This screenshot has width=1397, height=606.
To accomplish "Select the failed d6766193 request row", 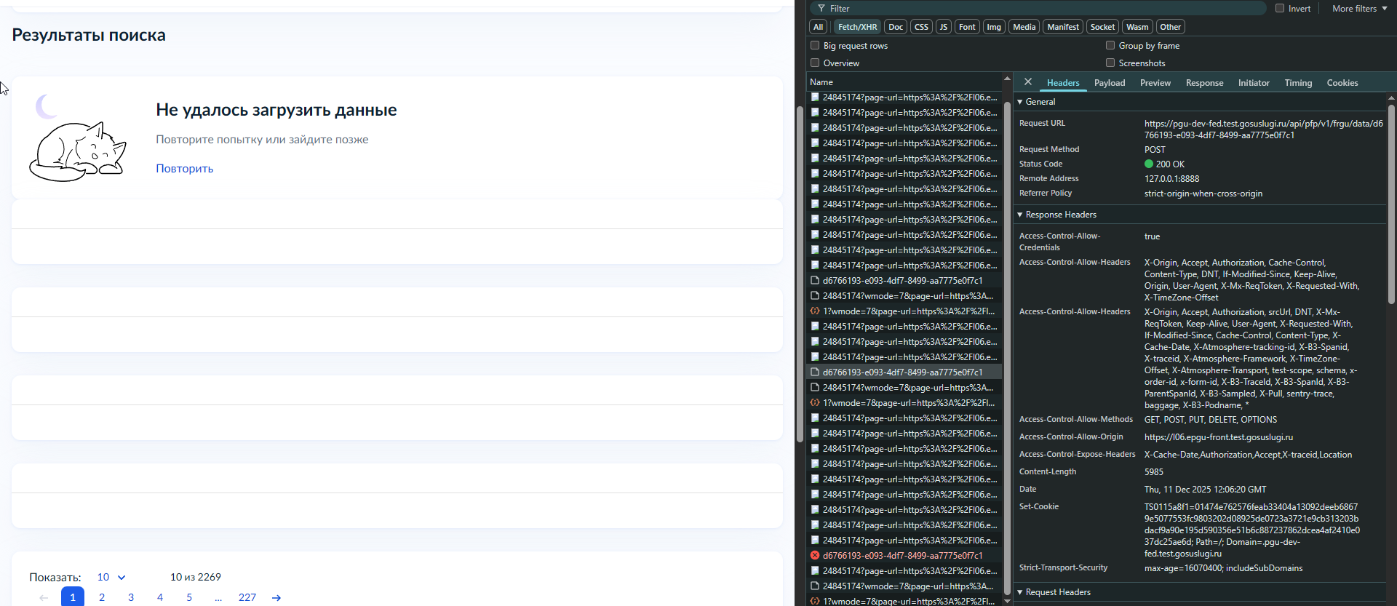I will click(904, 555).
